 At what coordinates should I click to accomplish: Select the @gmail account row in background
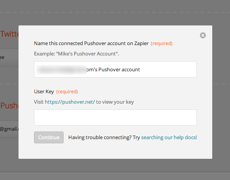[x=9, y=129]
